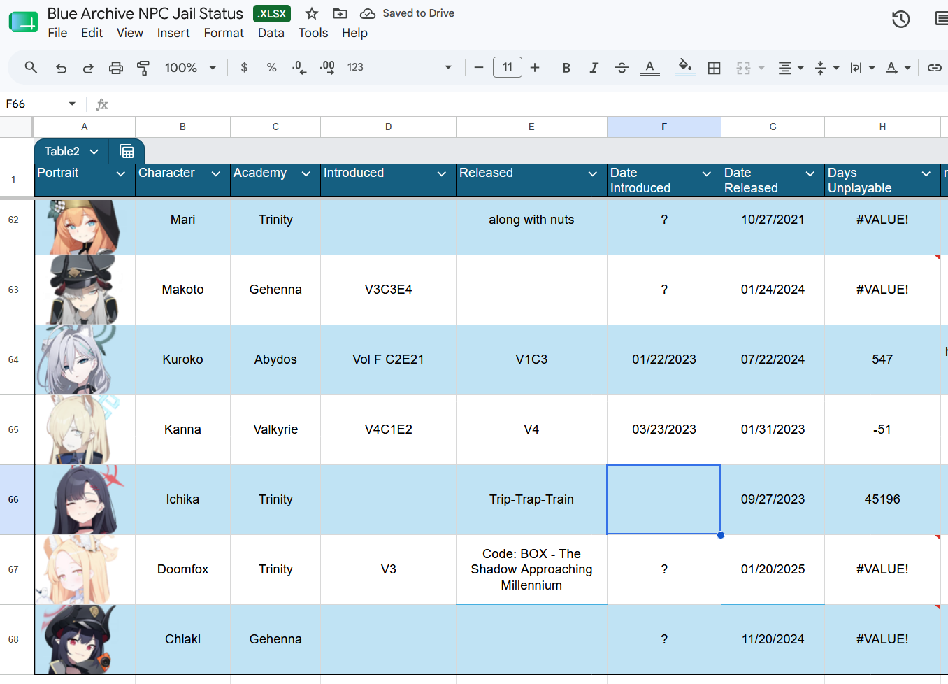Image resolution: width=948 pixels, height=684 pixels.
Task: Toggle bold formatting
Action: (566, 68)
